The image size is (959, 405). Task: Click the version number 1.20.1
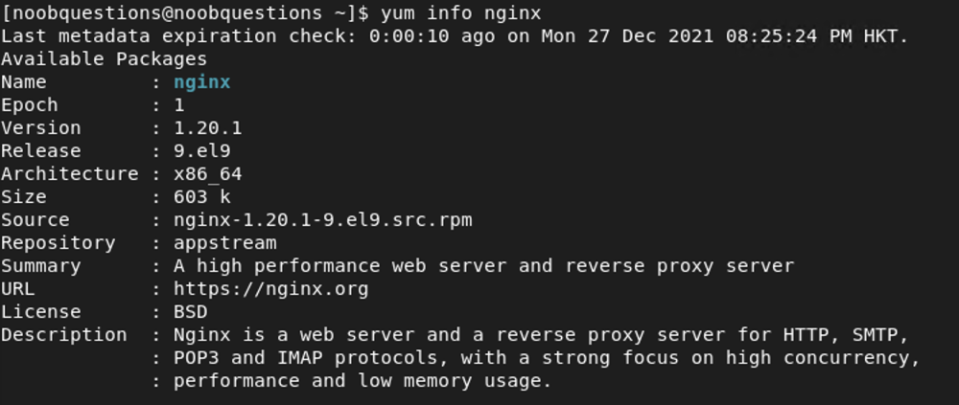tap(208, 128)
